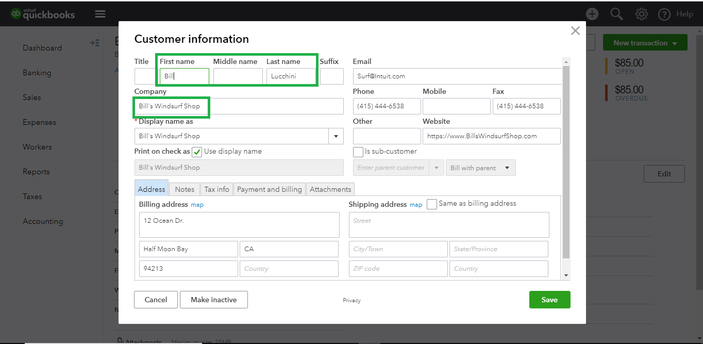Click the Make inactive button
703x344 pixels.
tap(214, 300)
